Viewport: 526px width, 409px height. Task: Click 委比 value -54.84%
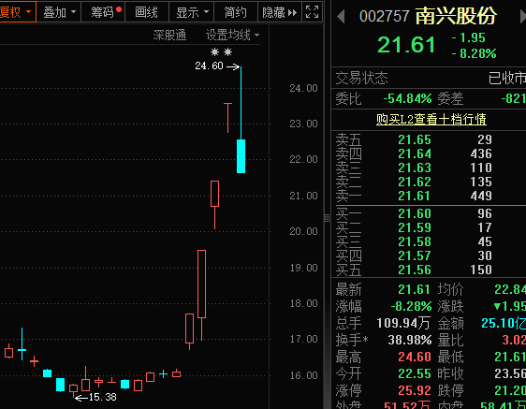coord(407,98)
